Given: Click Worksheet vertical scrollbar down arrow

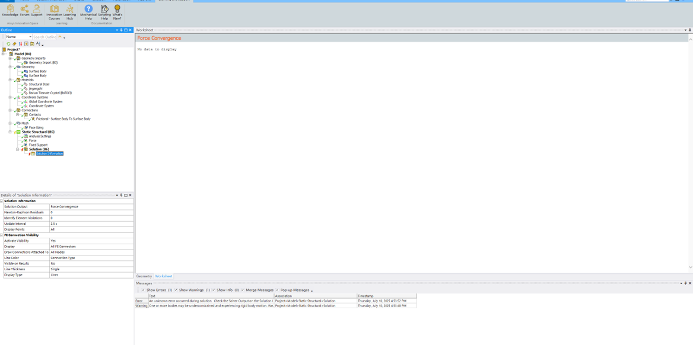Looking at the screenshot, I should (x=691, y=267).
